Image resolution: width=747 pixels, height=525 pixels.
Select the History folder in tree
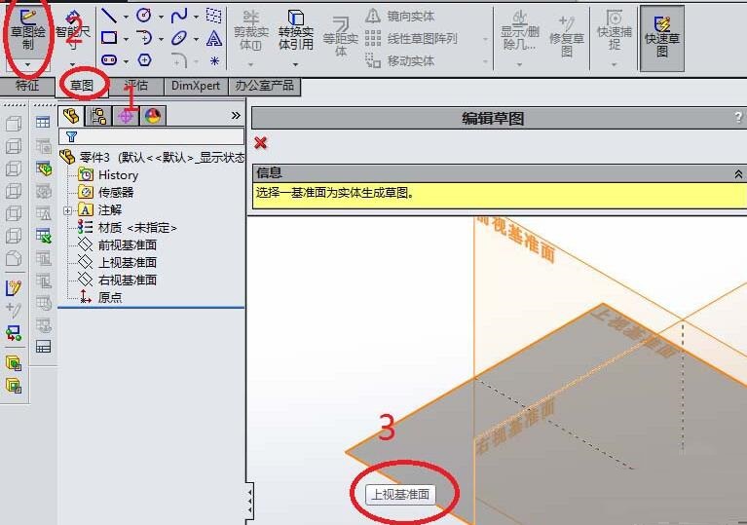click(109, 175)
